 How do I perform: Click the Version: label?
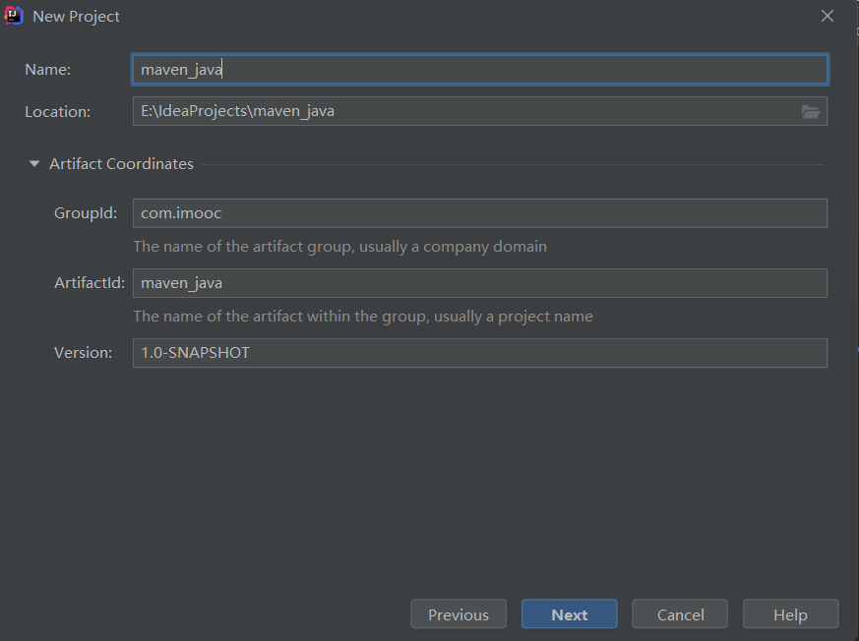point(83,353)
